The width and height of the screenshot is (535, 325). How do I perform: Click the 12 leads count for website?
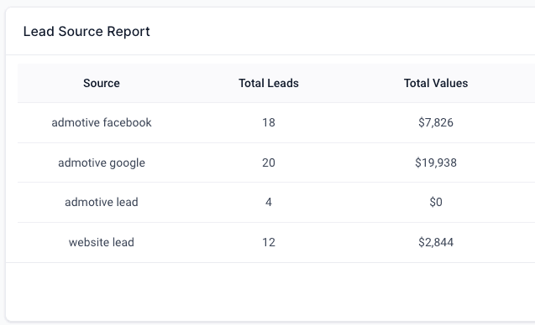point(269,242)
